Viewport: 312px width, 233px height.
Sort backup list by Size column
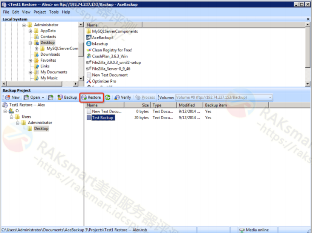point(137,105)
